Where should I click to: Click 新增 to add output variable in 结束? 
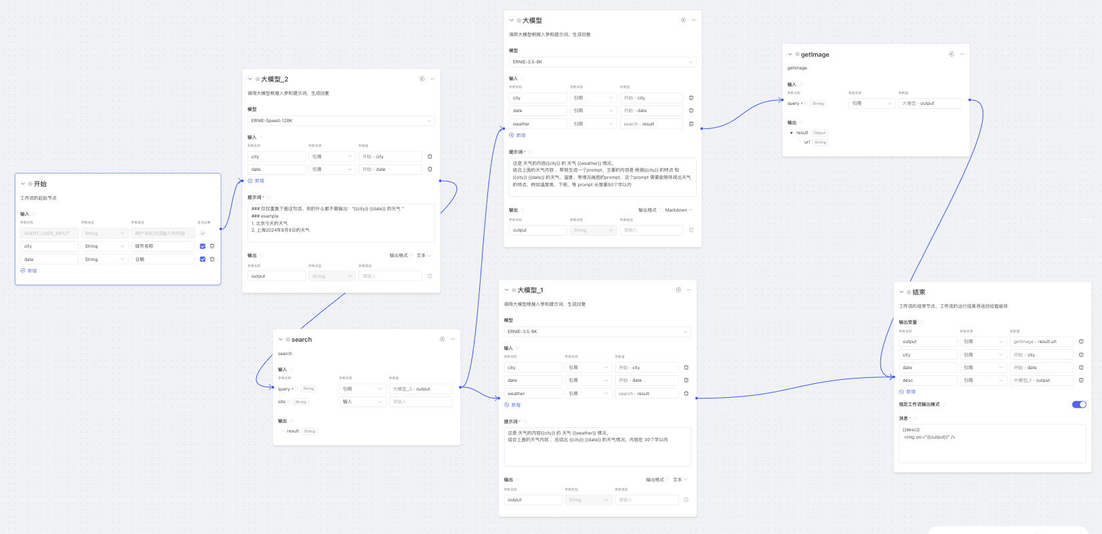(908, 392)
